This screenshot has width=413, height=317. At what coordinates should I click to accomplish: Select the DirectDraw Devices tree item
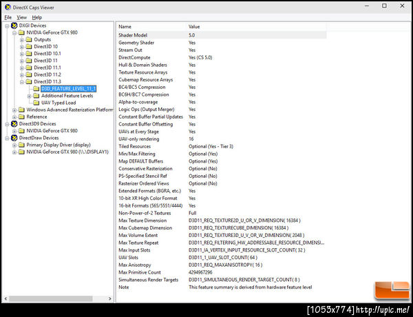(x=39, y=138)
